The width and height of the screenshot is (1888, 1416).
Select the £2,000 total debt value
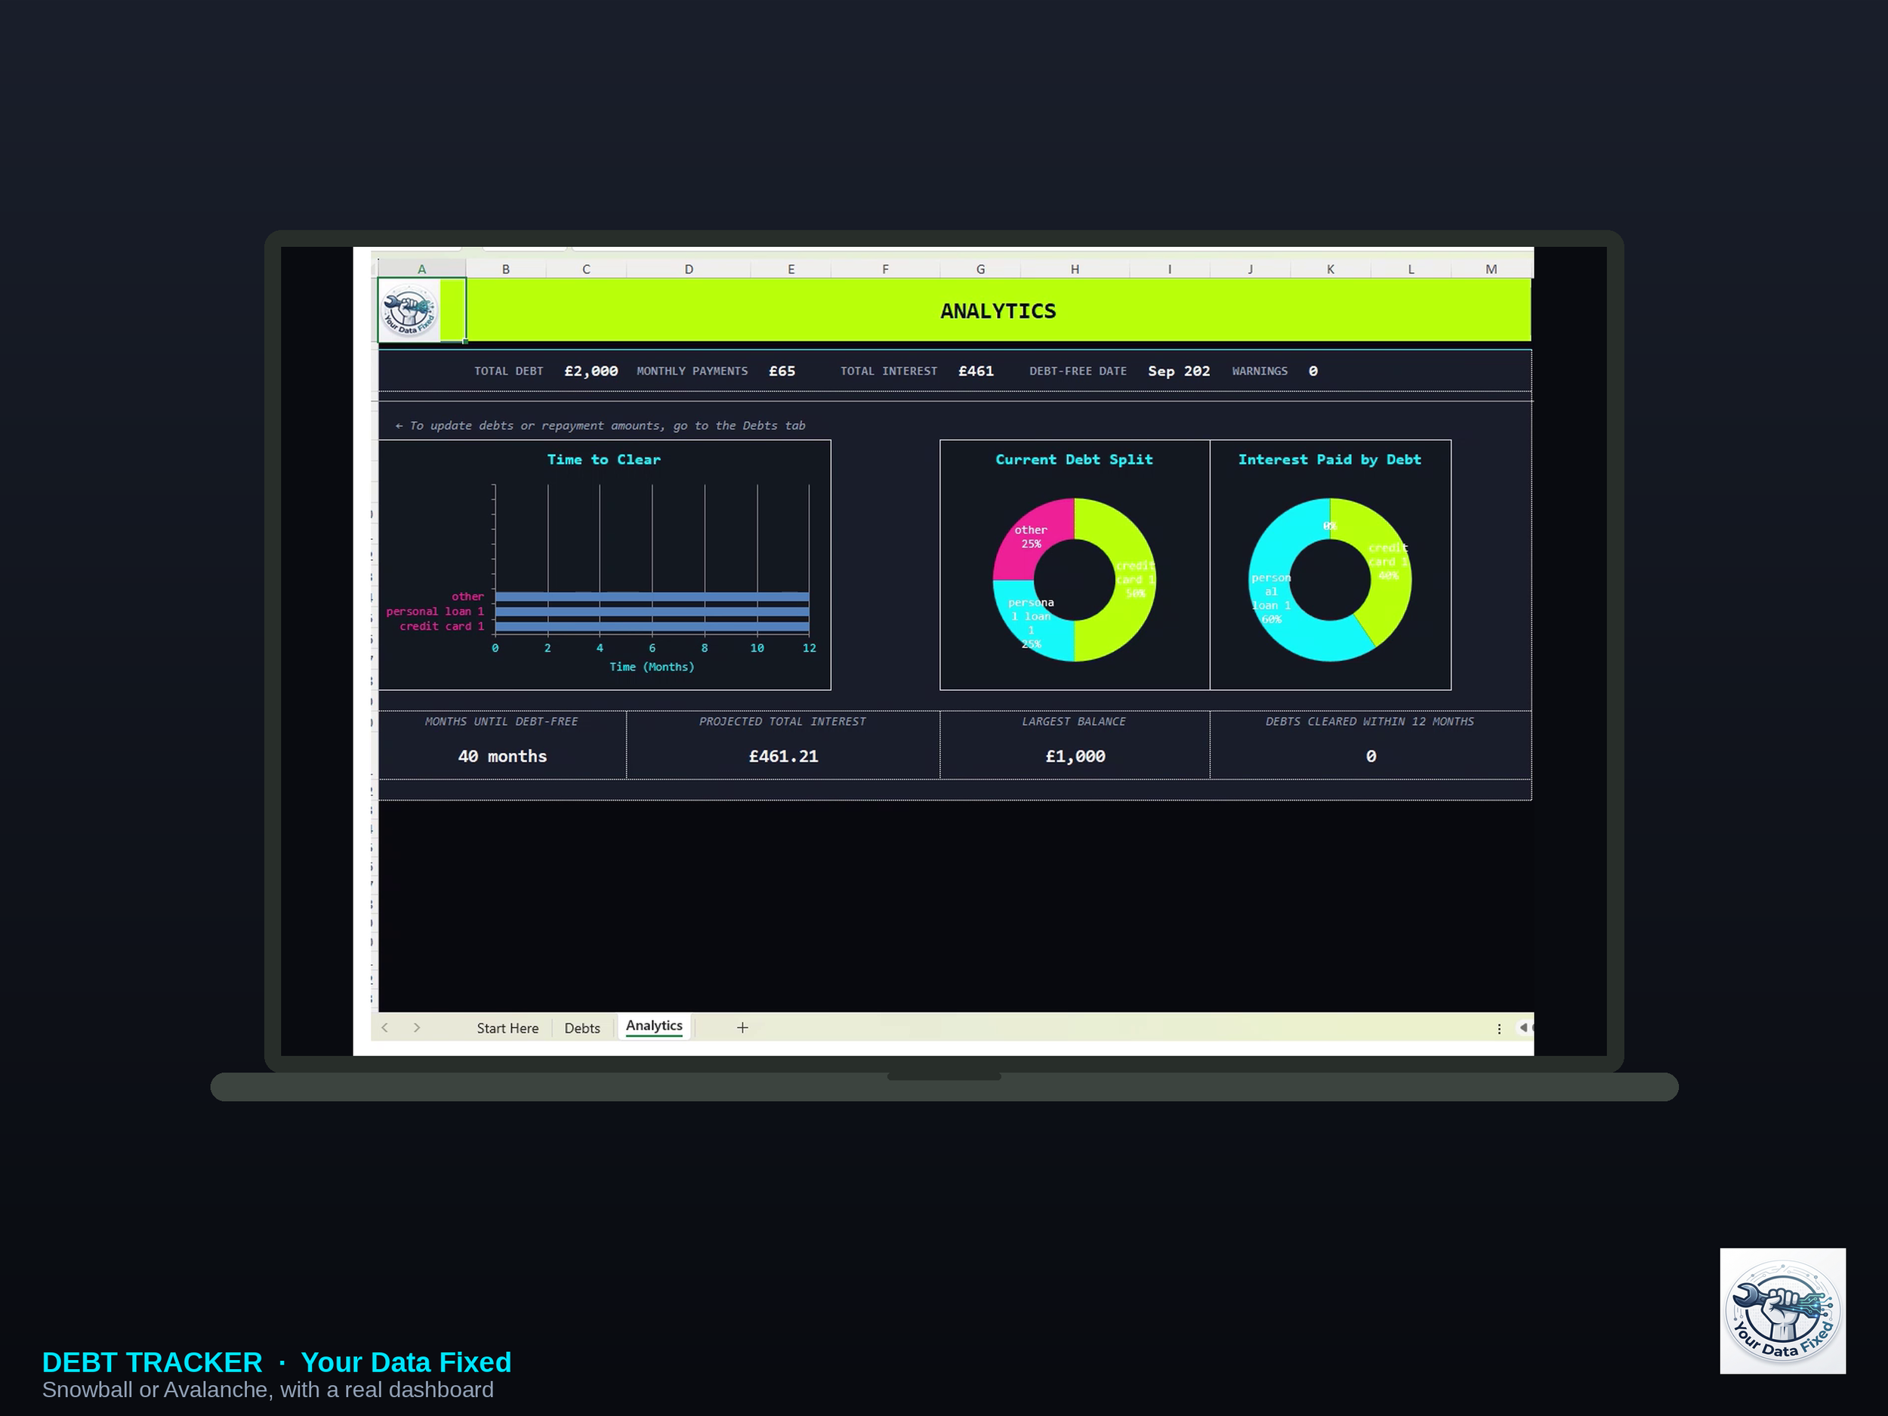(591, 372)
